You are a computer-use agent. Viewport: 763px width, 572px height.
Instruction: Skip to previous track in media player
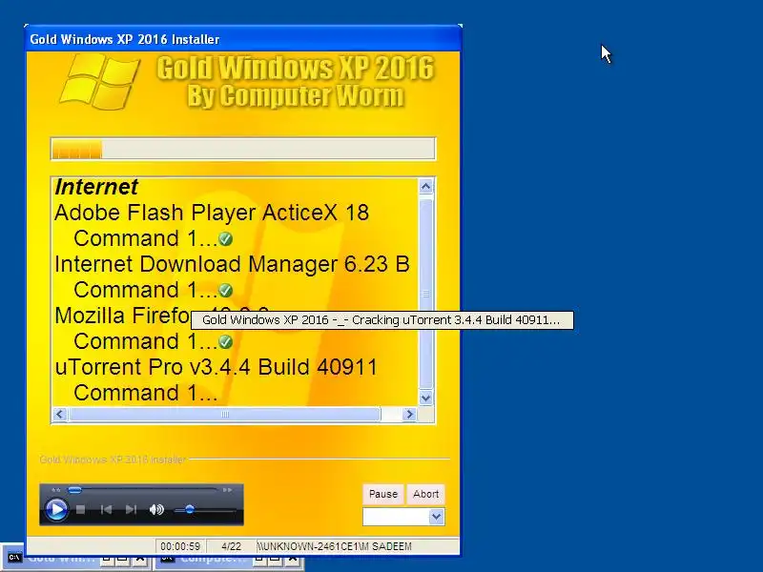pyautogui.click(x=106, y=509)
